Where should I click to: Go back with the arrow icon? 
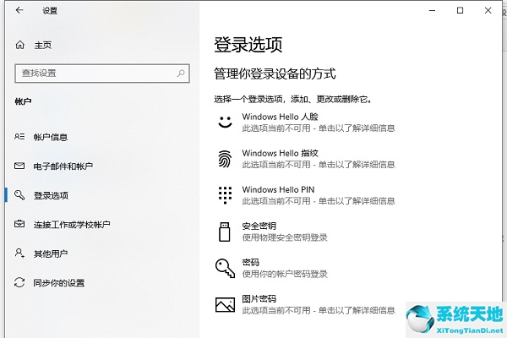point(19,10)
